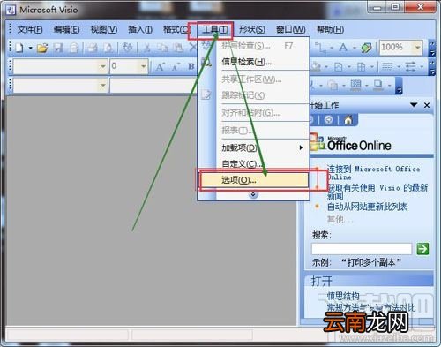The image size is (441, 347).
Task: Click the Paste clipboard icon
Action: 178,48
